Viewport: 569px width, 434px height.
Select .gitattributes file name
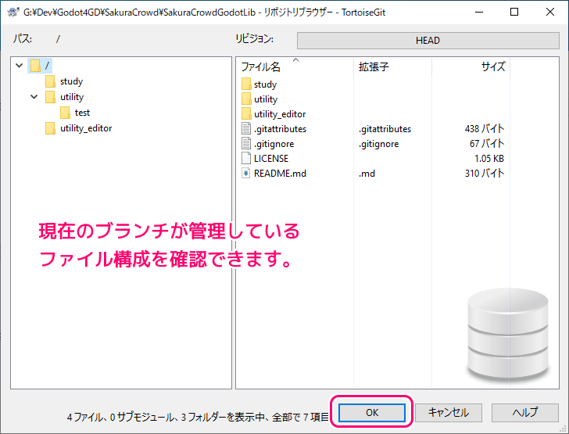280,129
